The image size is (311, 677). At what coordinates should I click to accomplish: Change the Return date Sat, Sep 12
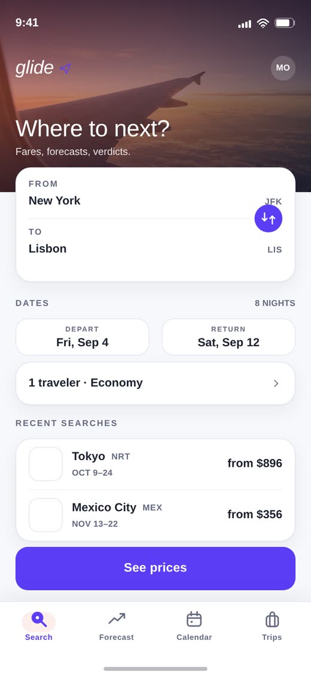(x=228, y=337)
